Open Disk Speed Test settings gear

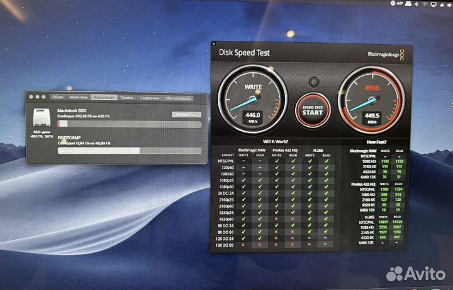(x=313, y=82)
